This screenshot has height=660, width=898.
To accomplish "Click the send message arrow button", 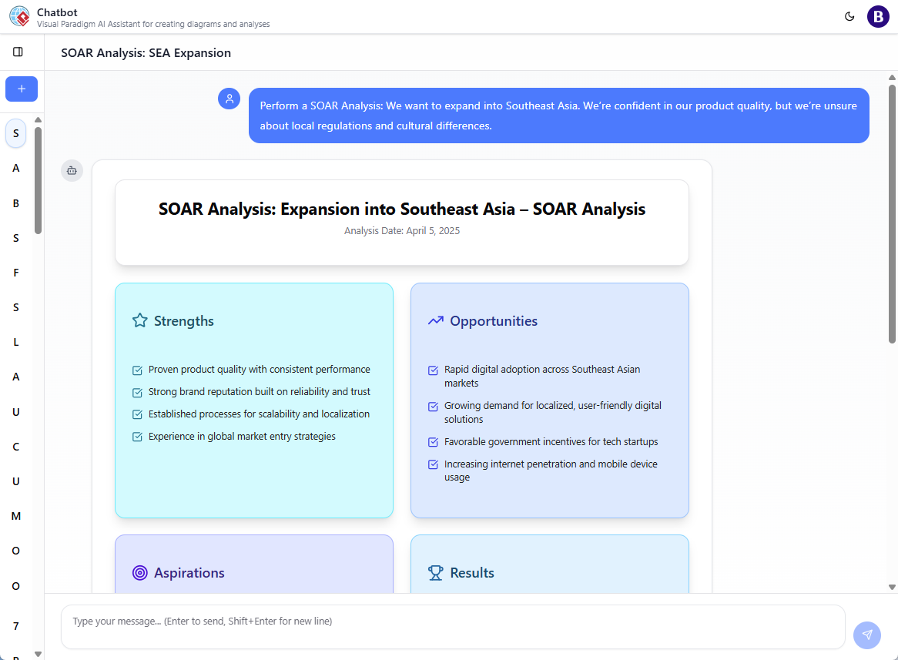I will point(867,635).
